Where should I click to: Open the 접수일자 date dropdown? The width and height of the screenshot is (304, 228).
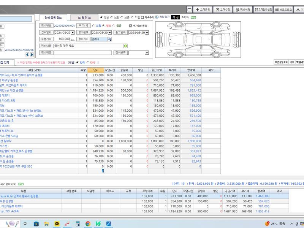(73, 33)
